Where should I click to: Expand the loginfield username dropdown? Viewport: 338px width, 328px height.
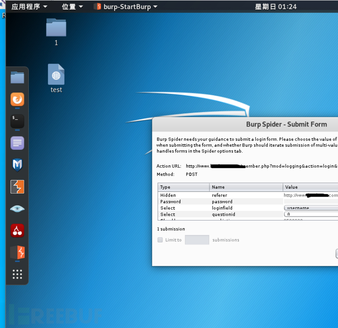[311, 208]
